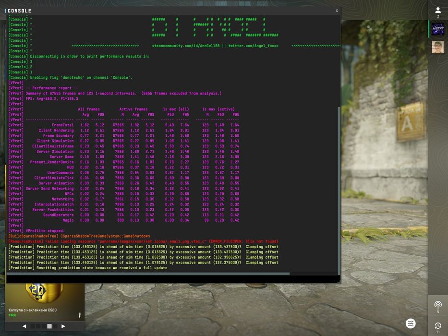This screenshot has width=448, height=336.
Task: Click the SoundOperators row label
Action: (59, 215)
